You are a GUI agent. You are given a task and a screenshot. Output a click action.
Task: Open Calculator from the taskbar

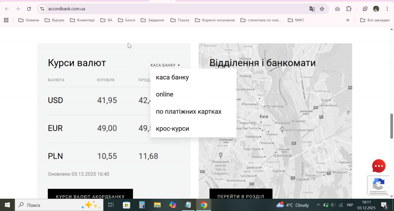click(142, 205)
